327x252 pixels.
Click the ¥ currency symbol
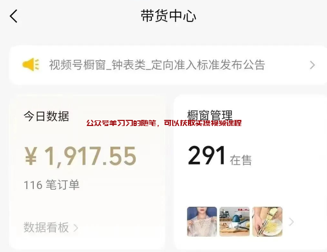(31, 156)
